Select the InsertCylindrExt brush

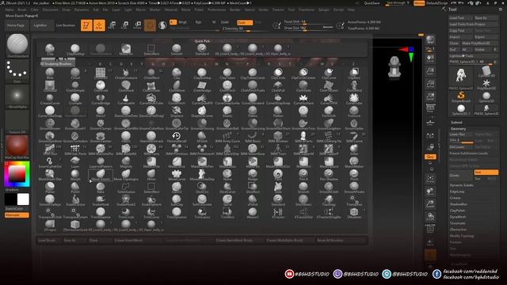(x=50, y=162)
